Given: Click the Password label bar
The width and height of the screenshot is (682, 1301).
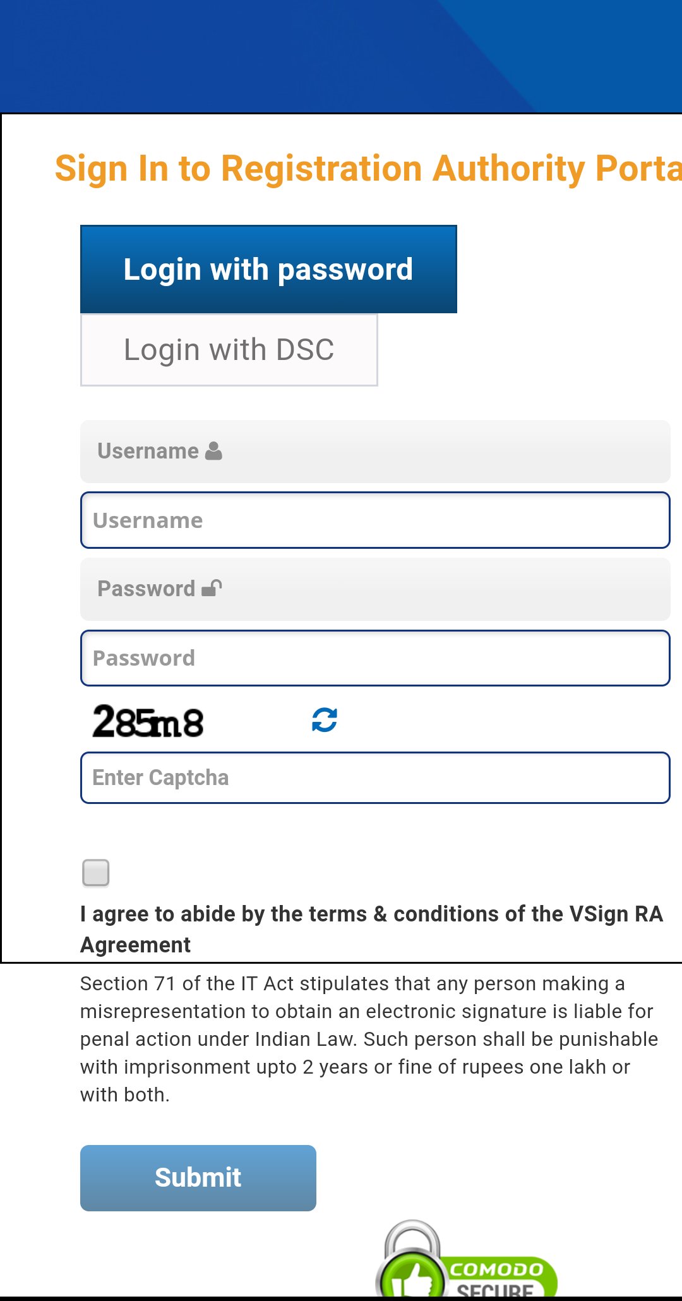Looking at the screenshot, I should [375, 587].
